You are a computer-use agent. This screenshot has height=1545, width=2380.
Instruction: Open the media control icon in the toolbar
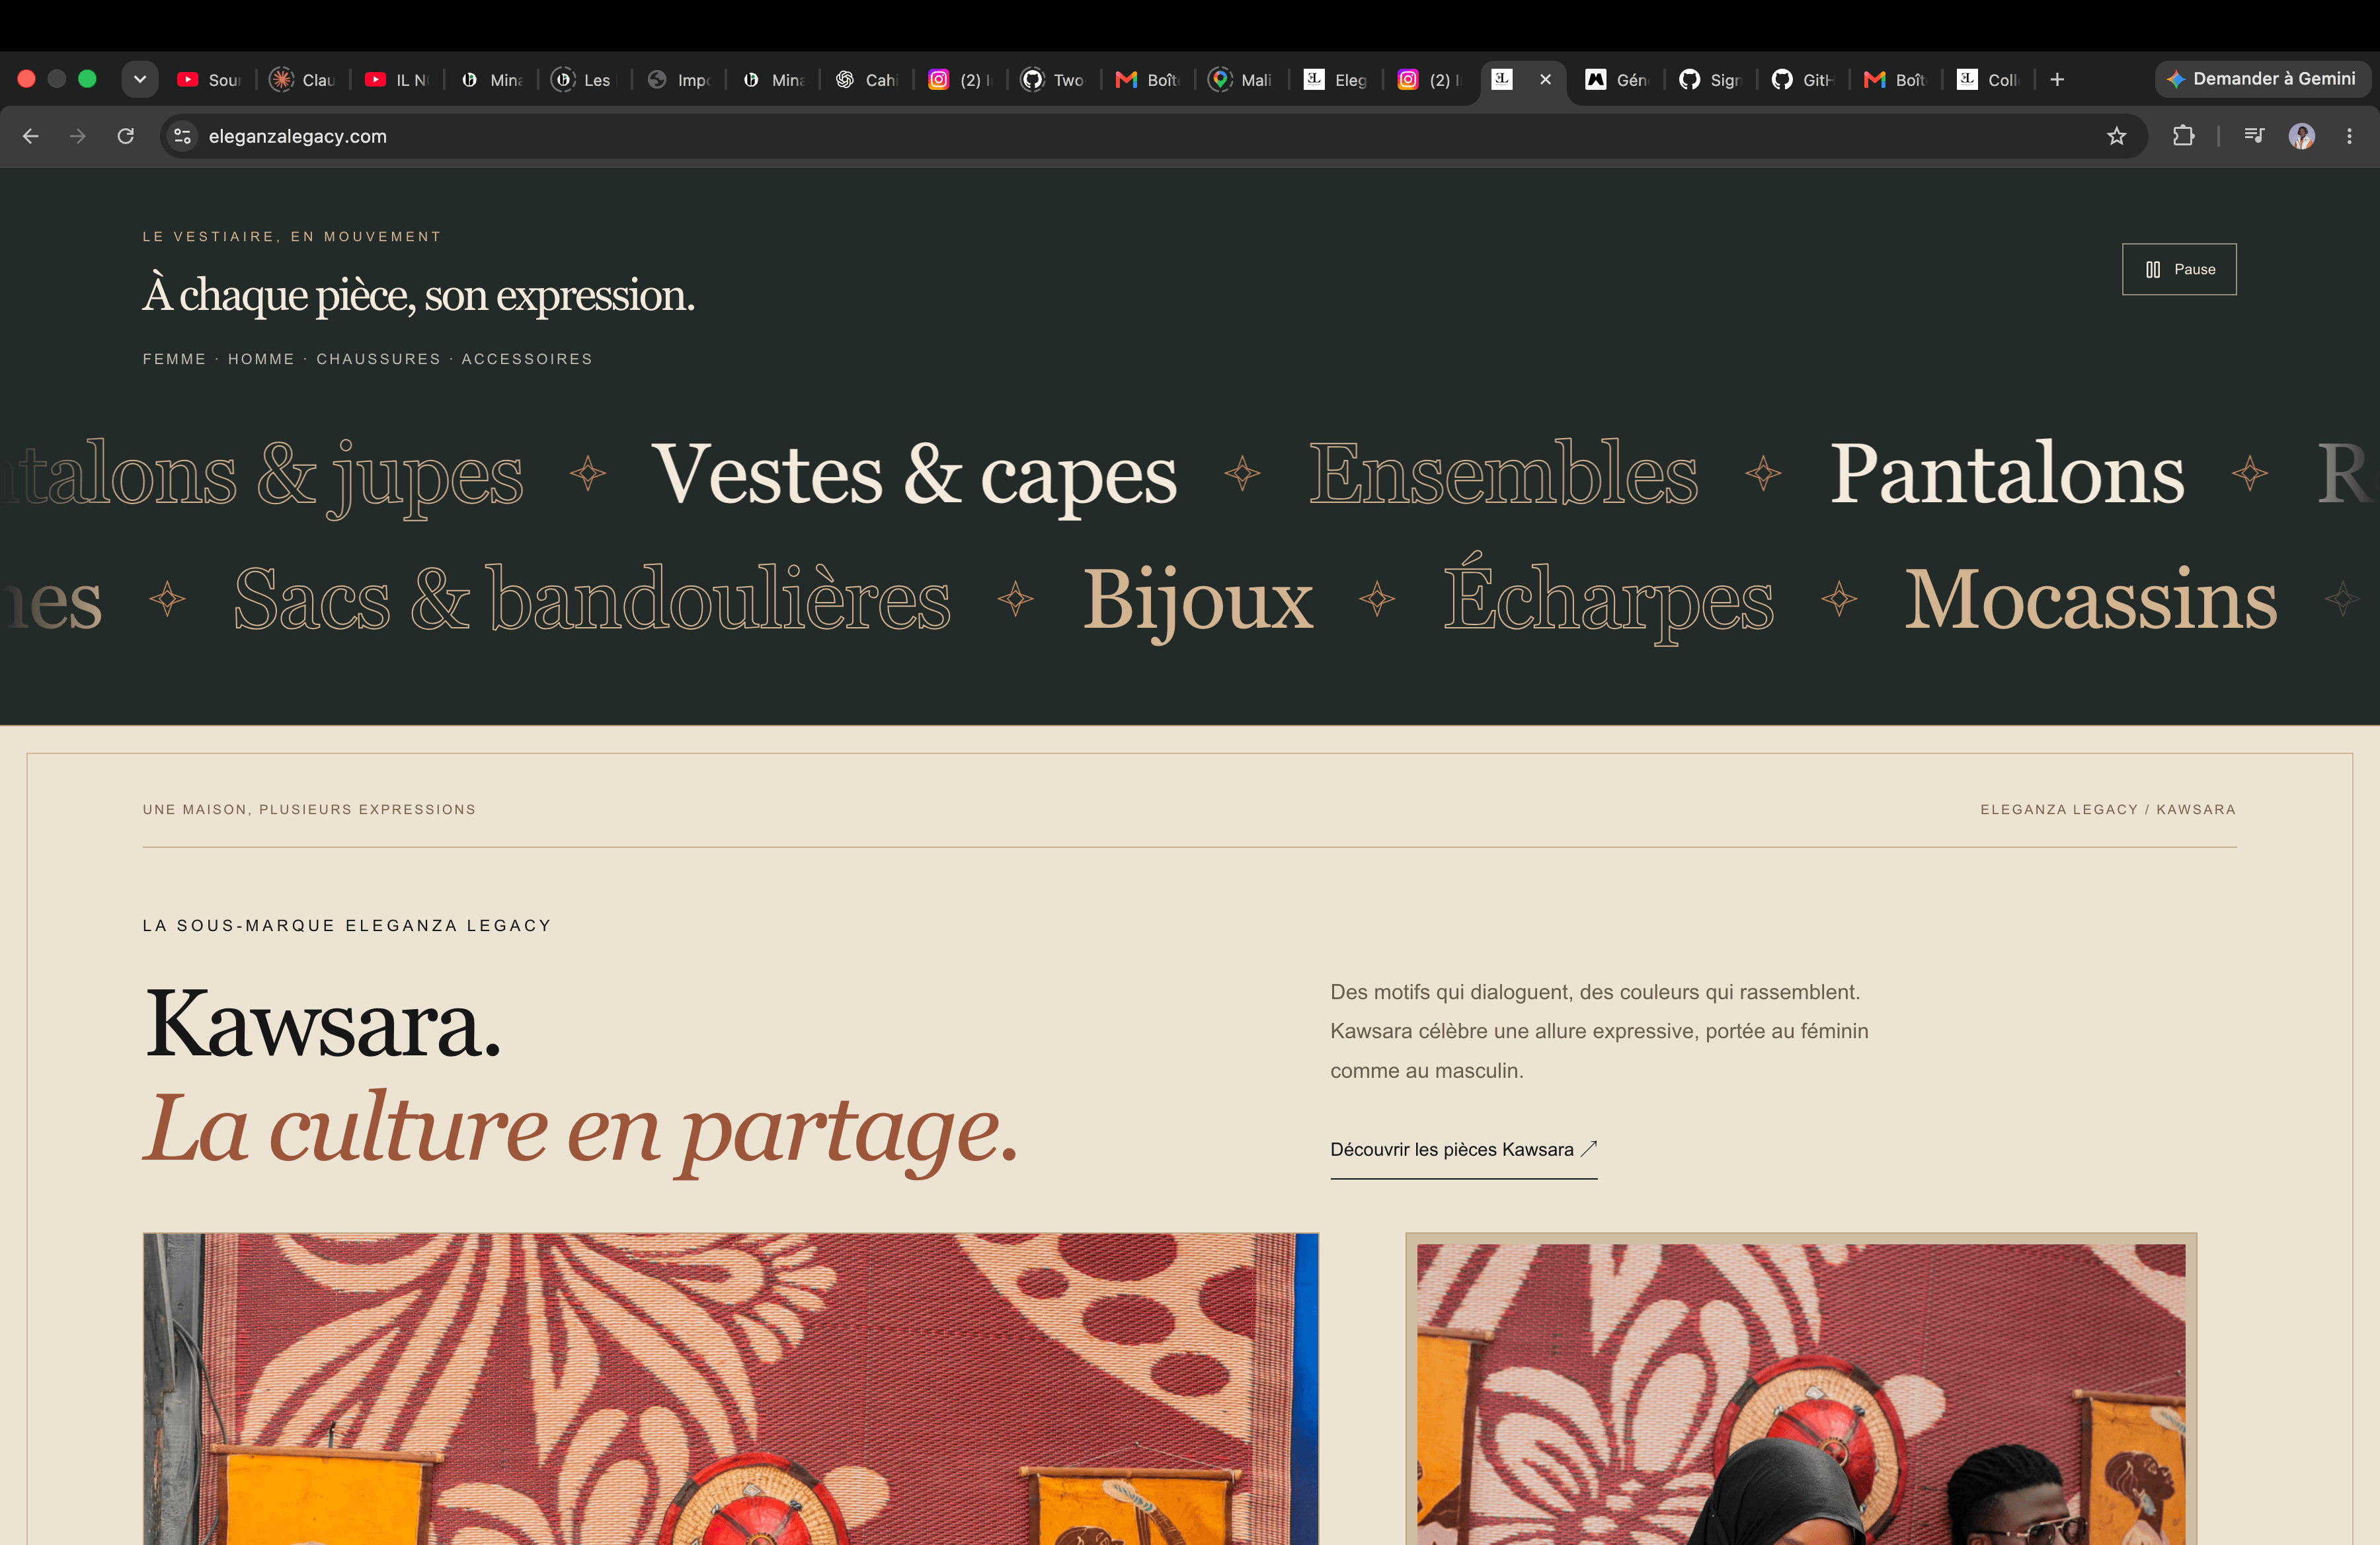click(2254, 136)
